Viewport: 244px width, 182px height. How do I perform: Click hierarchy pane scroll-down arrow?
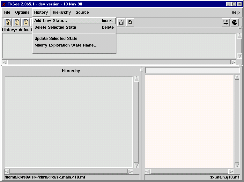pos(136,165)
